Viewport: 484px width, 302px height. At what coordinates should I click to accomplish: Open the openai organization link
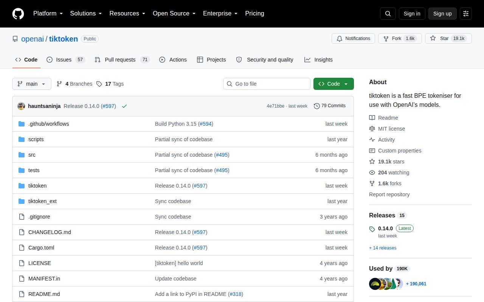33,39
